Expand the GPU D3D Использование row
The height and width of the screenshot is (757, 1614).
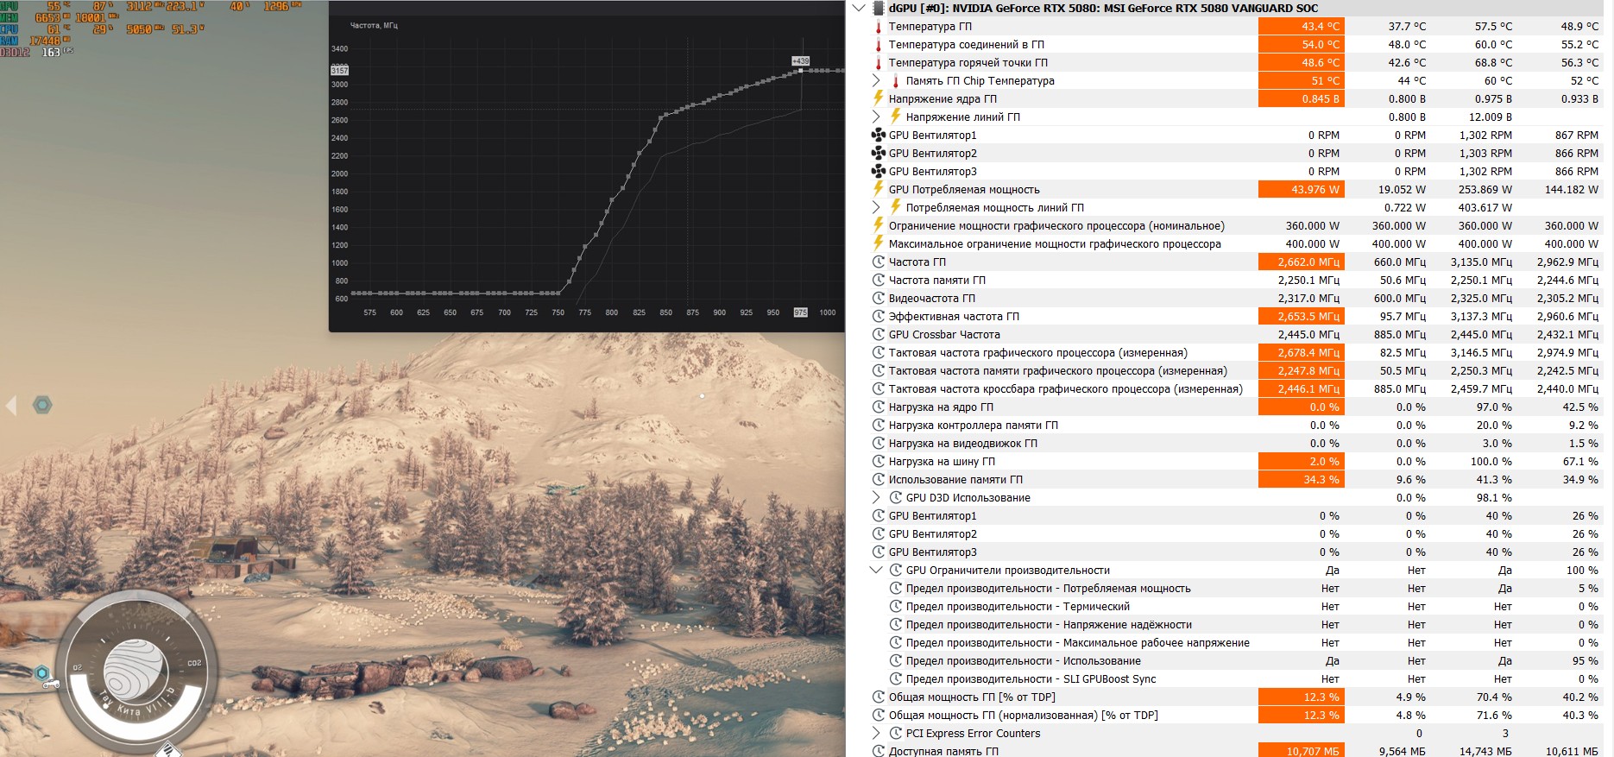[876, 498]
